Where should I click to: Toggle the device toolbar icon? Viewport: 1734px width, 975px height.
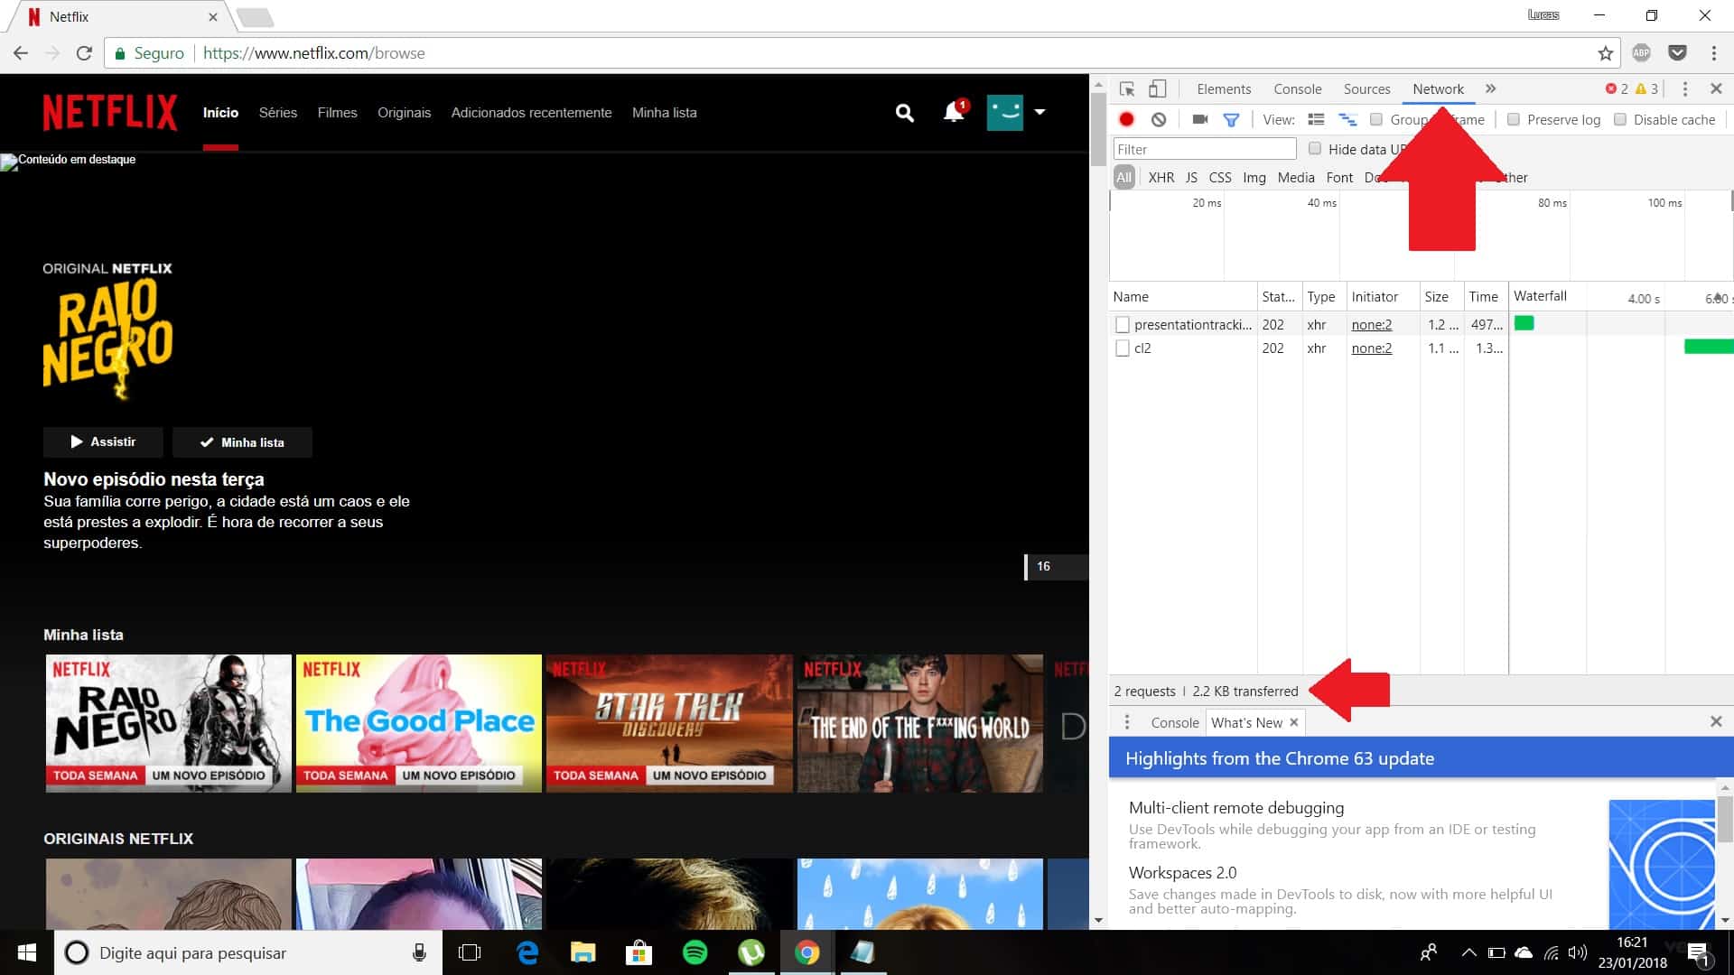(1157, 88)
